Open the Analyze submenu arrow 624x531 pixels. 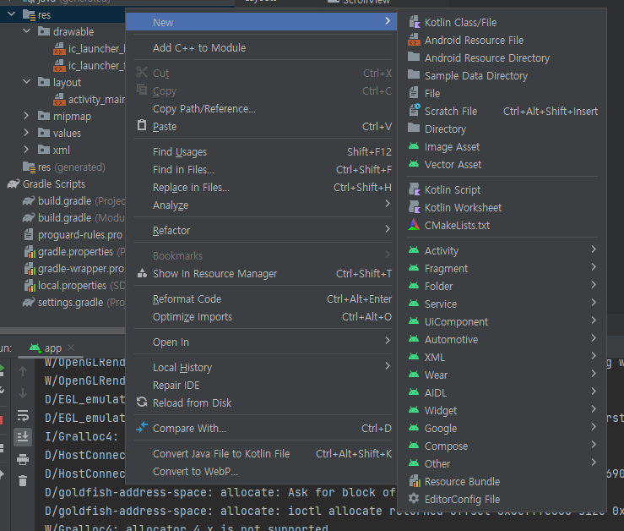pyautogui.click(x=388, y=204)
